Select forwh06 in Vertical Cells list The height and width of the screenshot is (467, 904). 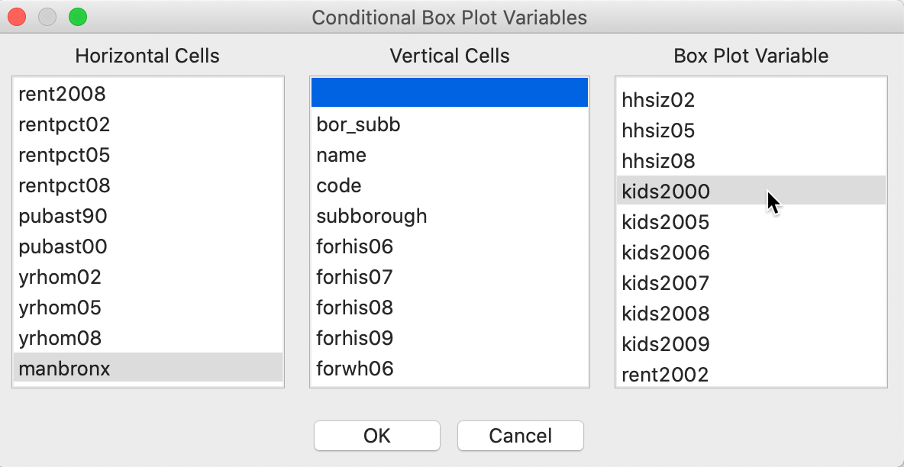click(355, 369)
